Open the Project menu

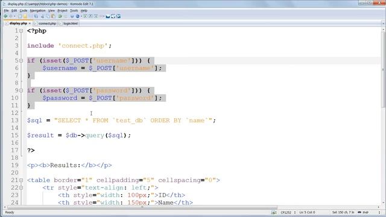tap(62, 11)
